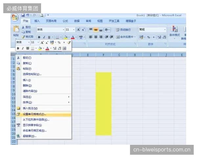Apply percent style in ribbon number group
Viewport: 197px width, 158px height.
pyautogui.click(x=149, y=37)
